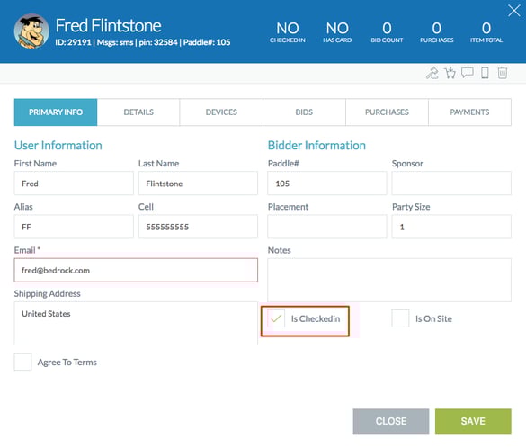Click the add-to-cart purchase icon

click(450, 73)
